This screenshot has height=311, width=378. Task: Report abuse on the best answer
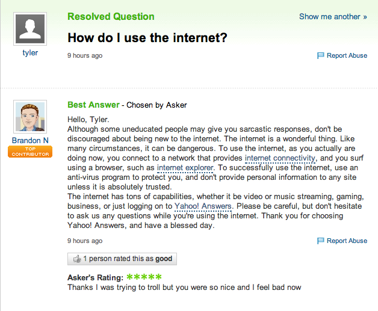[x=347, y=241]
